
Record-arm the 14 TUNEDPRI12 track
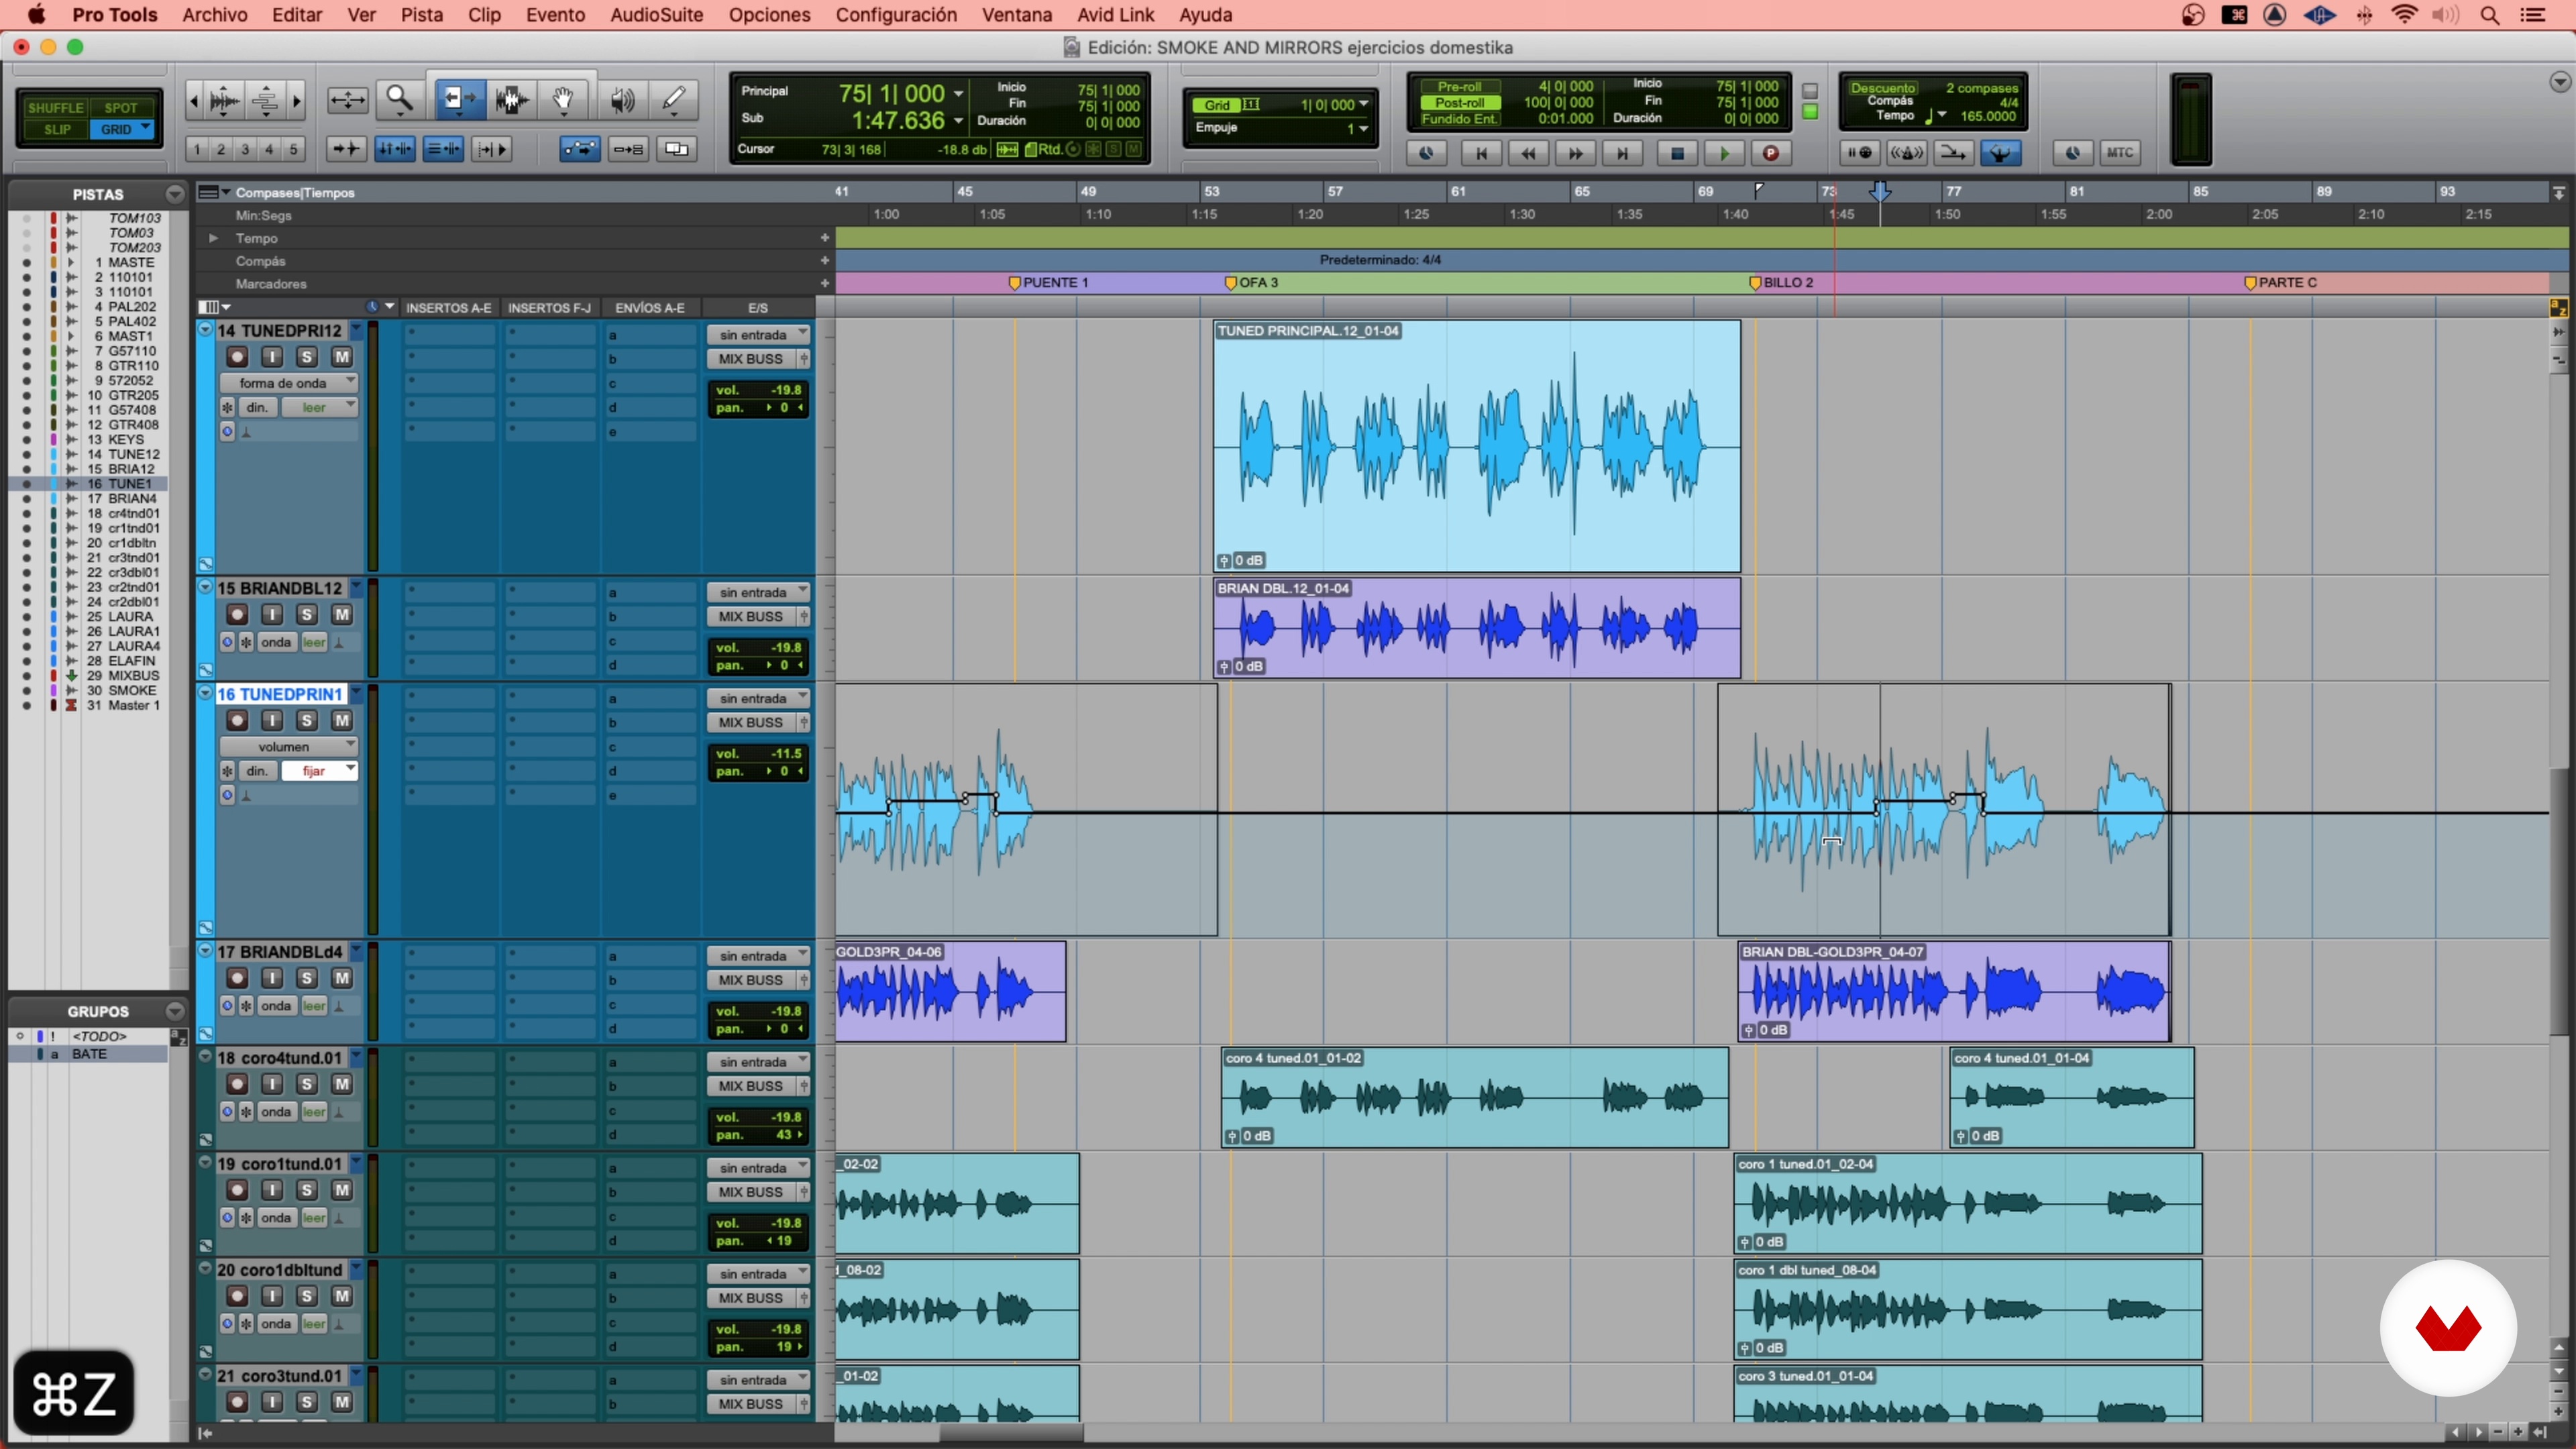point(237,357)
